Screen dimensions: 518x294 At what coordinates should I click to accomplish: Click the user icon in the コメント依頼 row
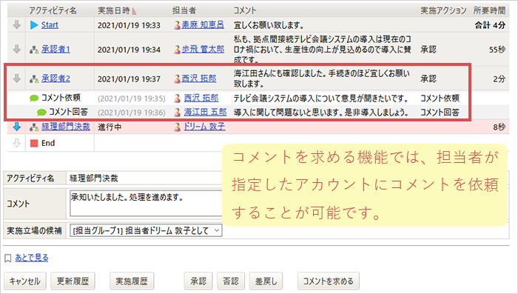(x=178, y=98)
